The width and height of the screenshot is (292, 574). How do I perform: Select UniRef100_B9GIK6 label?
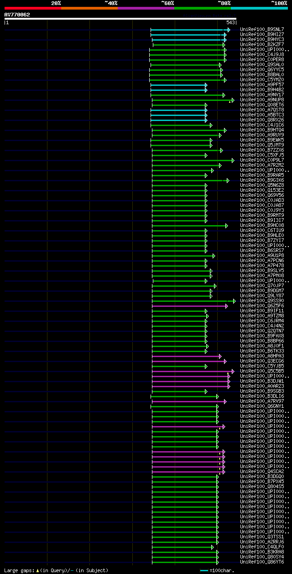click(x=262, y=180)
